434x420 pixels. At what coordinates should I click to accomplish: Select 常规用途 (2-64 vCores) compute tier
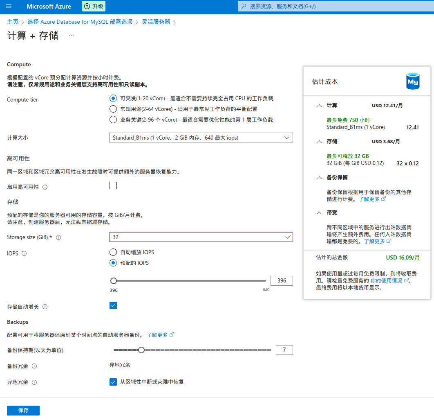[113, 109]
